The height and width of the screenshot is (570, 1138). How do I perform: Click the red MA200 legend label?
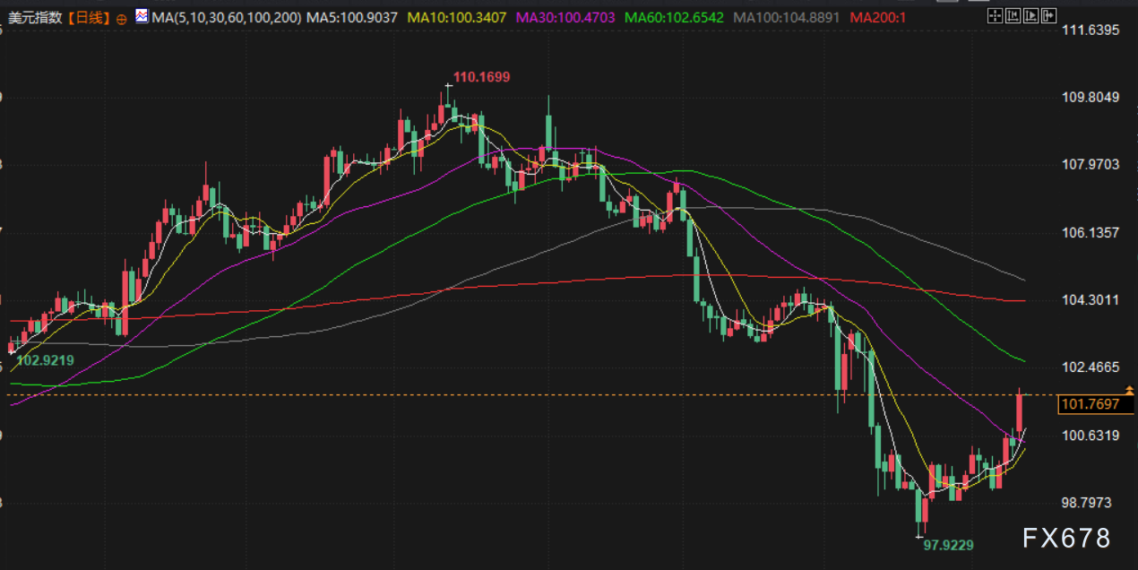[876, 17]
